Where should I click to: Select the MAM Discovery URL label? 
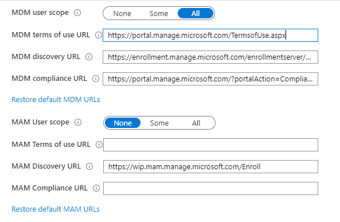point(46,166)
